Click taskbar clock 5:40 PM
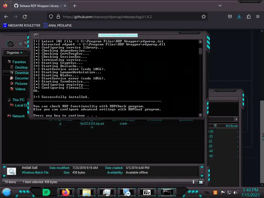This screenshot has height=198, width=264. click(250, 190)
